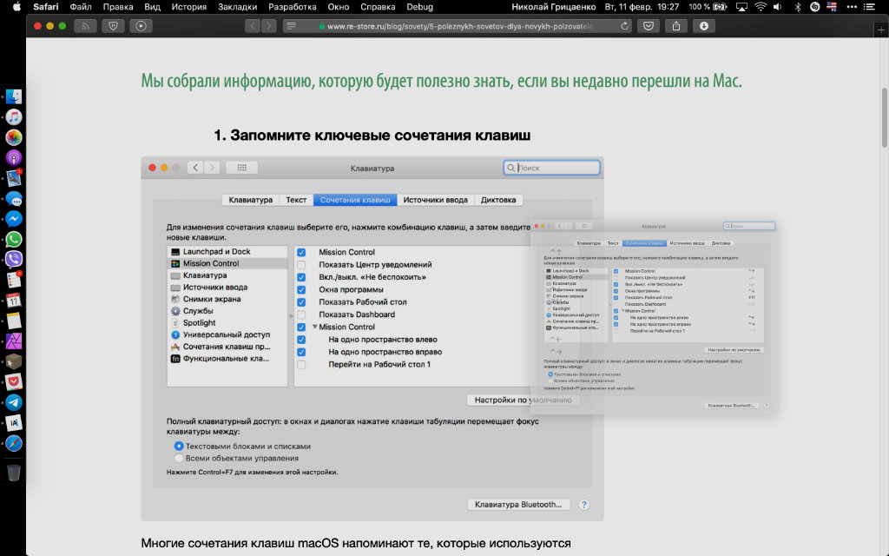
Task: Uncheck the 'Окна программы' checkbox
Action: pos(301,289)
